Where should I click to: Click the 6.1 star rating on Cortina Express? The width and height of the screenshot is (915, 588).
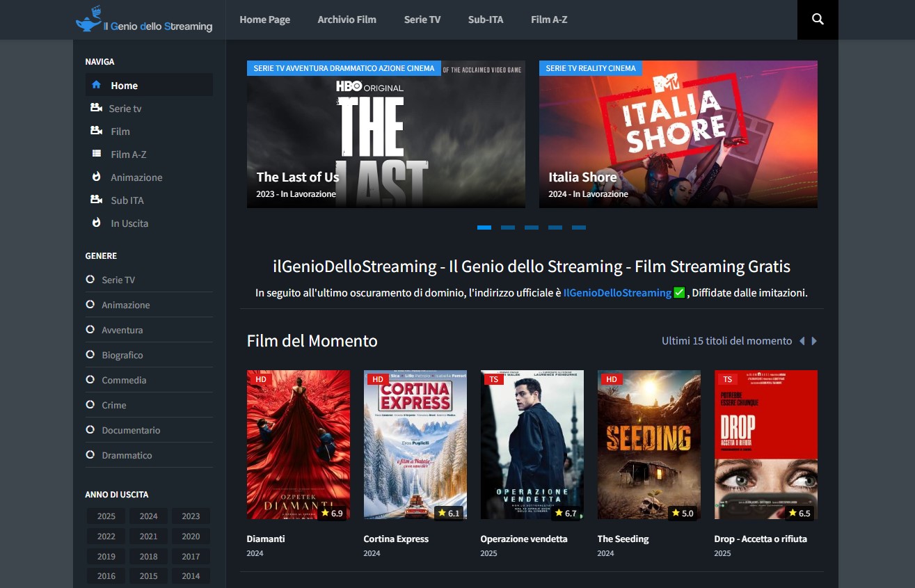[x=449, y=513]
